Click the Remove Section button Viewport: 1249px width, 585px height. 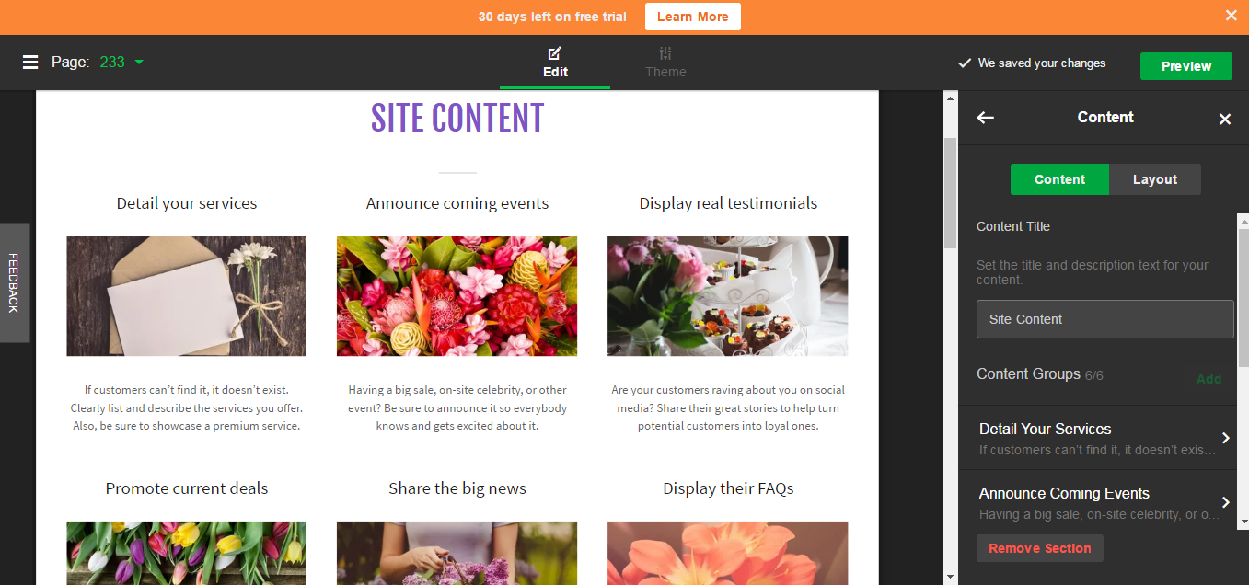tap(1040, 548)
